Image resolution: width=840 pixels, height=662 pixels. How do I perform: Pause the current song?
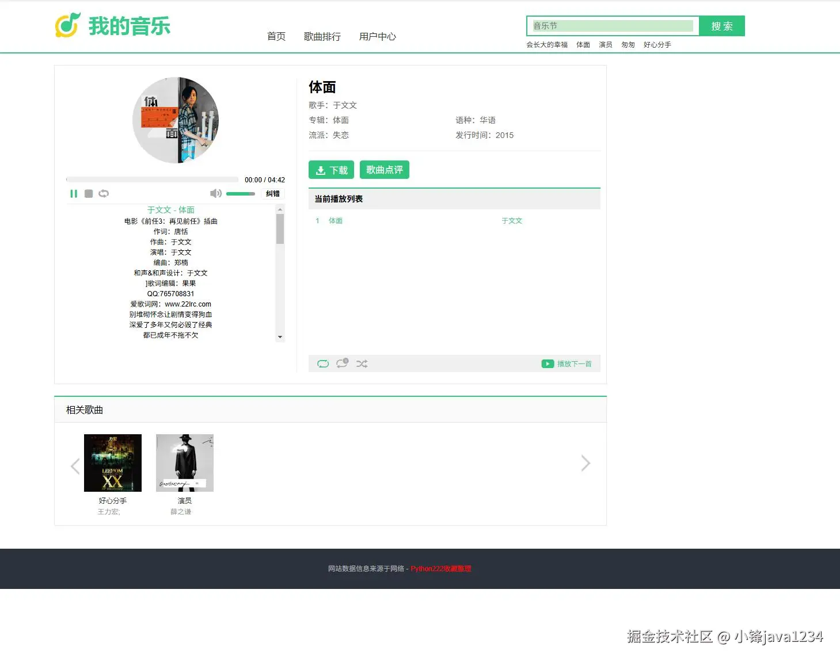coord(74,194)
